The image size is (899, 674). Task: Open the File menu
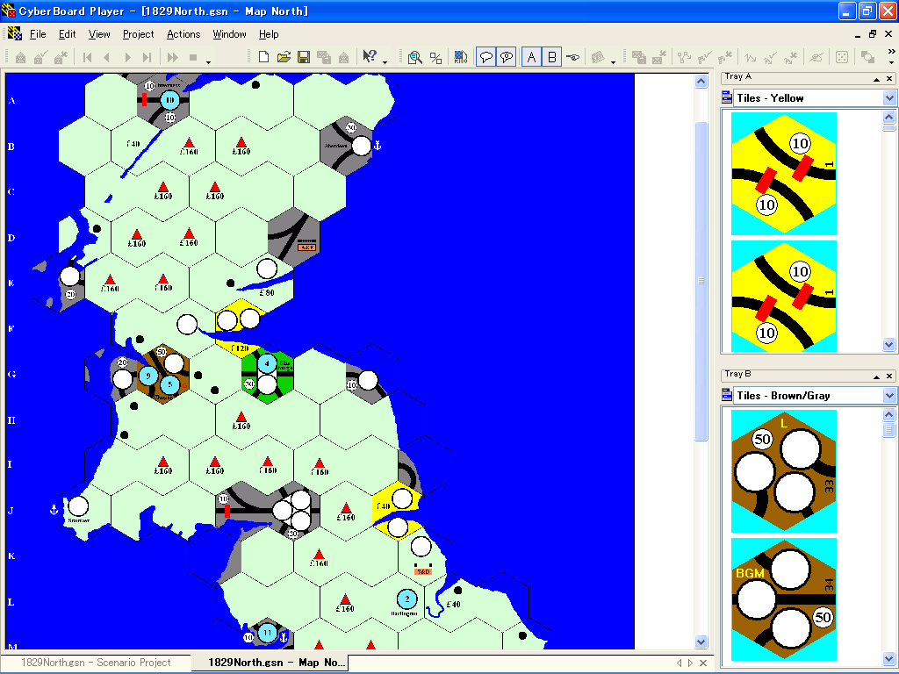[x=38, y=34]
